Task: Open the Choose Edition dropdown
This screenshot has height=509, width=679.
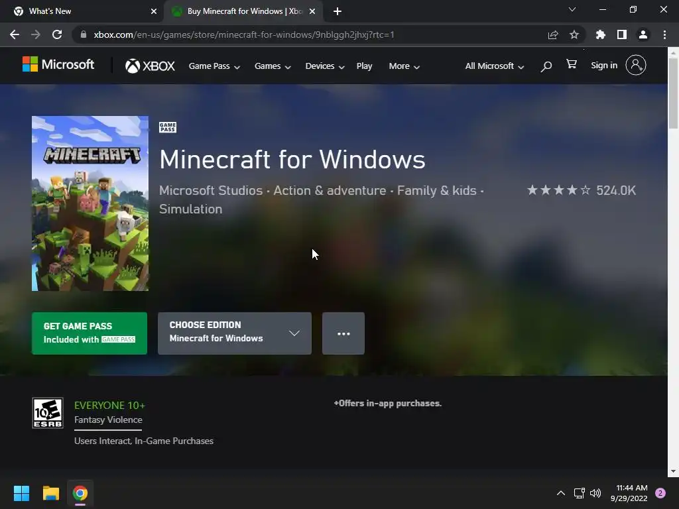Action: pos(234,333)
